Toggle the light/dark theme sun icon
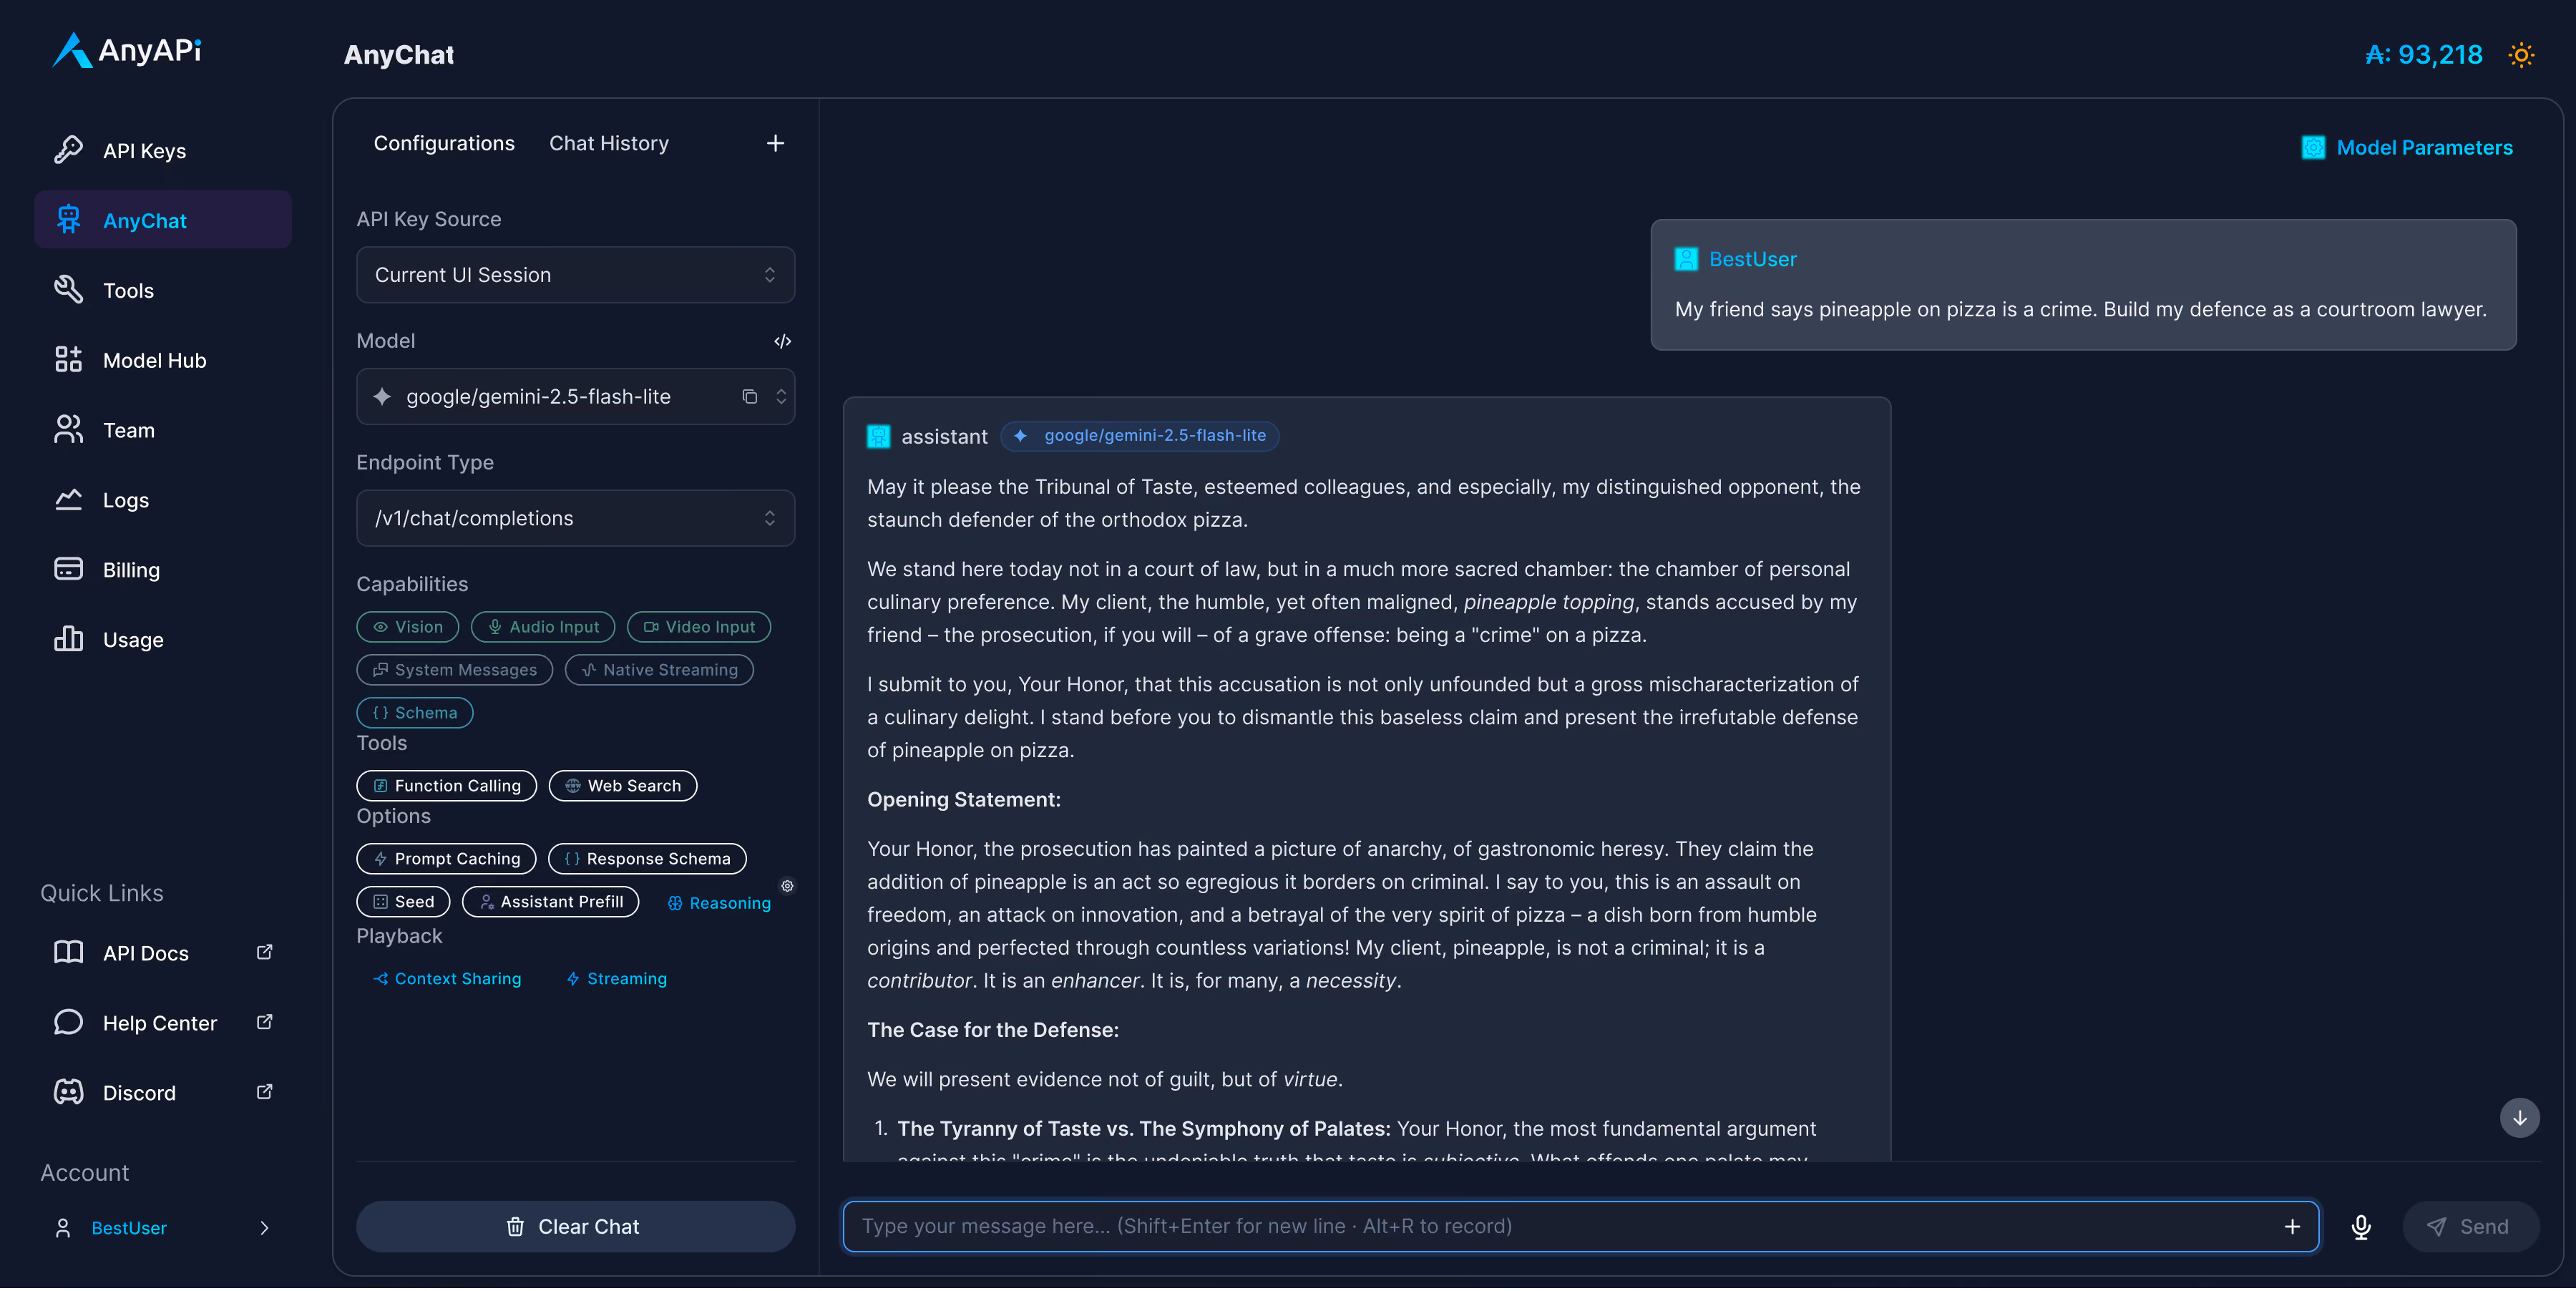Viewport: 2576px width, 1291px height. (2521, 55)
